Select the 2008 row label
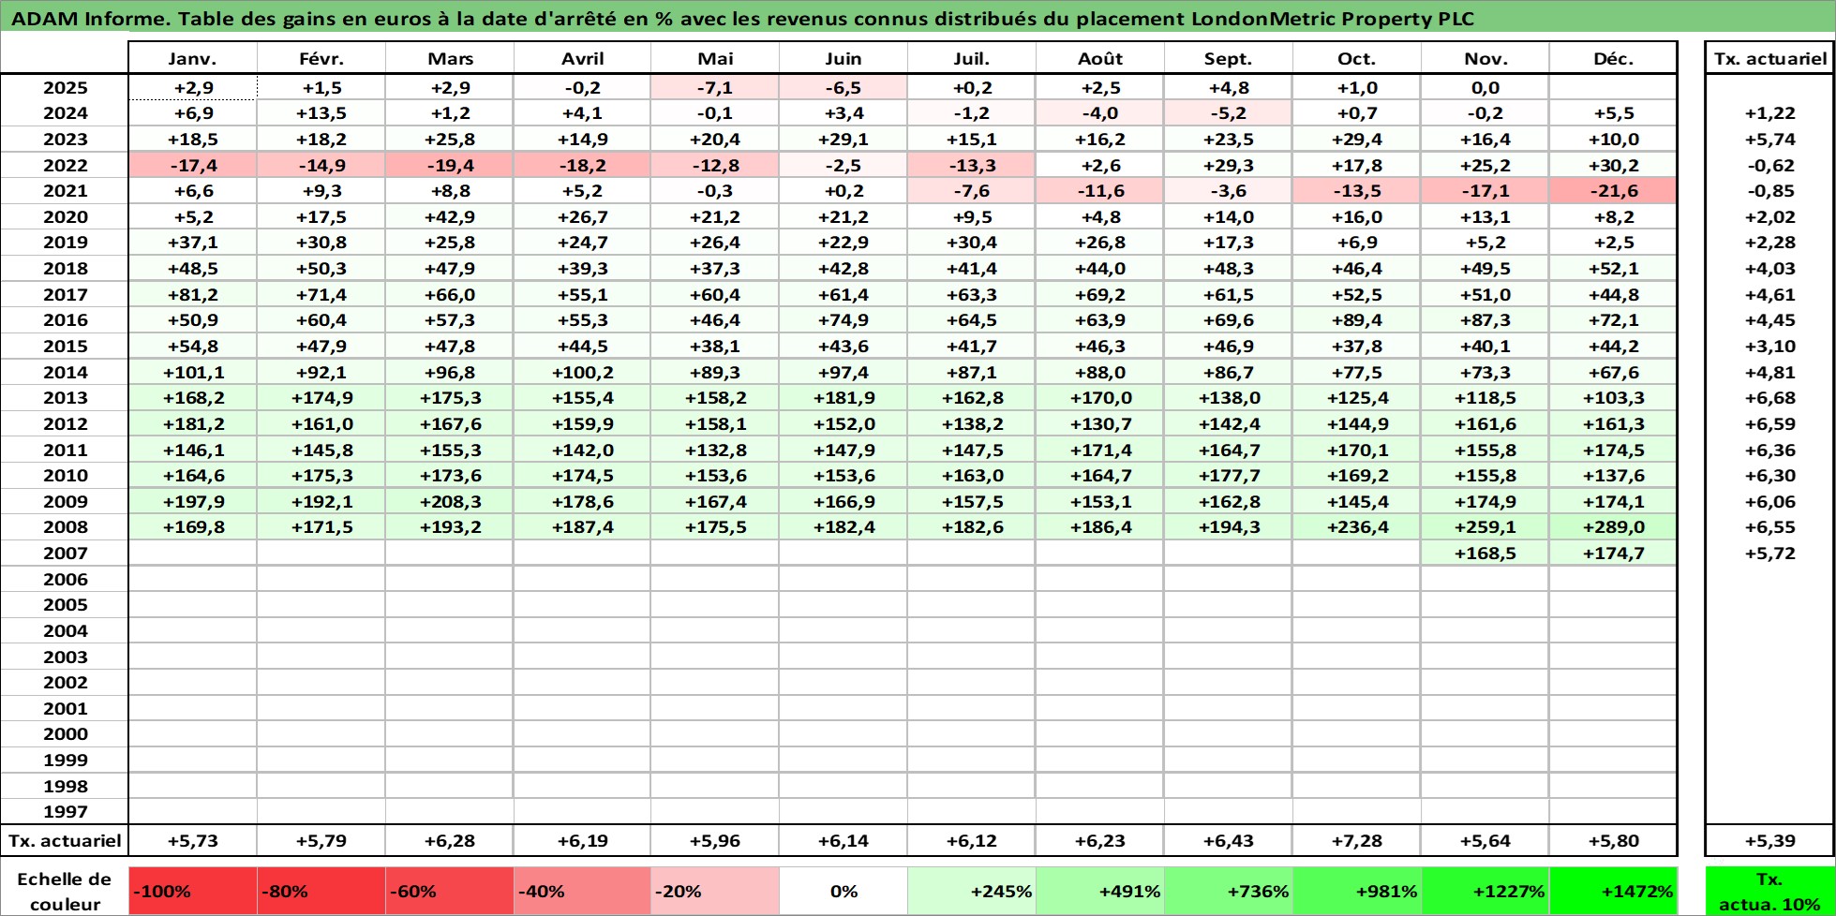This screenshot has width=1836, height=916. pyautogui.click(x=65, y=526)
